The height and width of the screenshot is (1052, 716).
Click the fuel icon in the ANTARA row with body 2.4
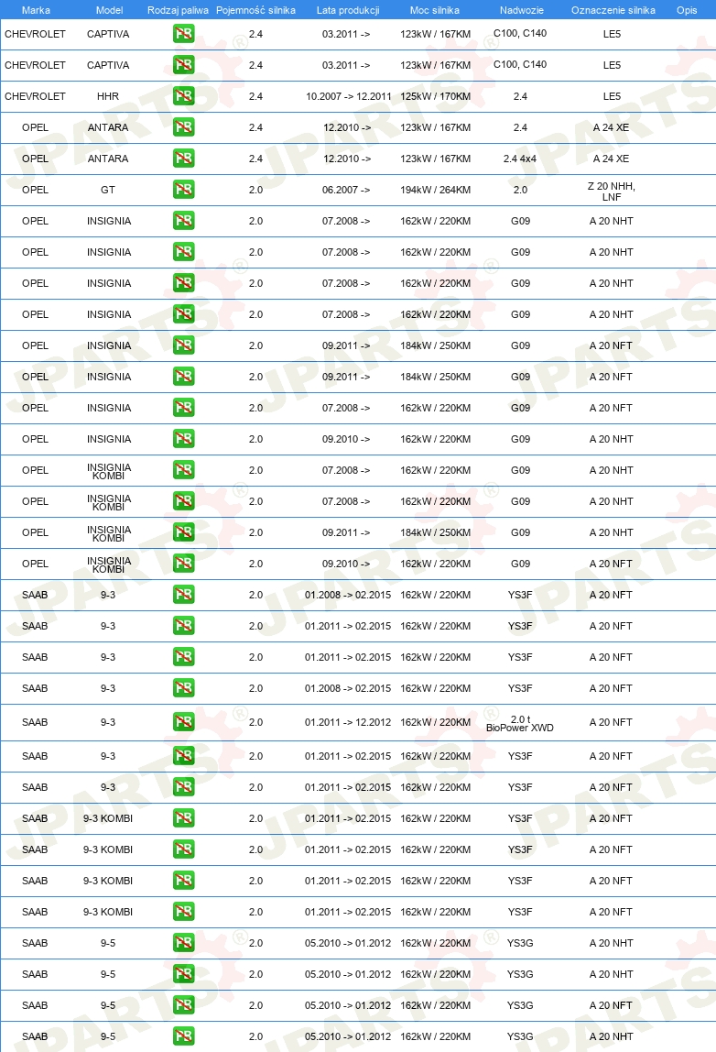[184, 127]
